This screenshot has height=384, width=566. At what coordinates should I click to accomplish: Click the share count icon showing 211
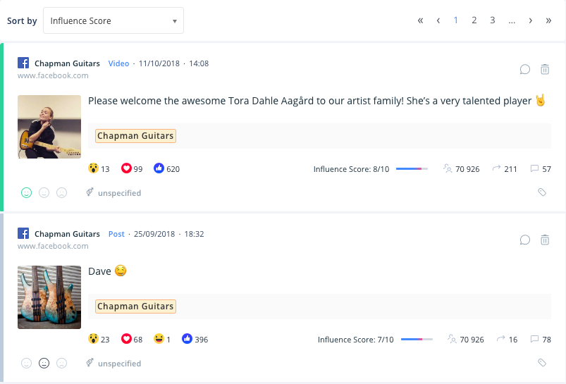pos(496,169)
